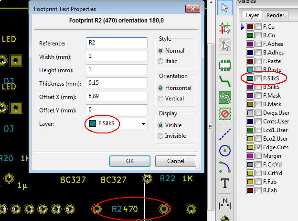Click the Offset X (mm) field
The image size is (298, 221).
[x=117, y=96]
